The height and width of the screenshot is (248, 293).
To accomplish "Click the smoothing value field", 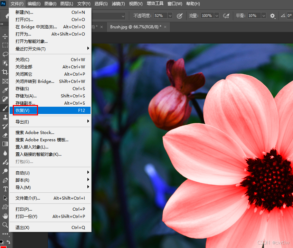I will [254, 16].
